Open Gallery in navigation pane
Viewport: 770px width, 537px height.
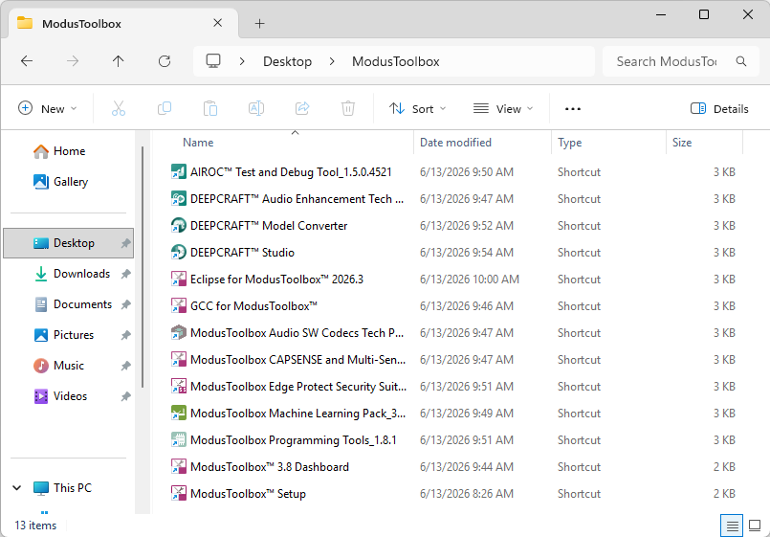[x=61, y=182]
